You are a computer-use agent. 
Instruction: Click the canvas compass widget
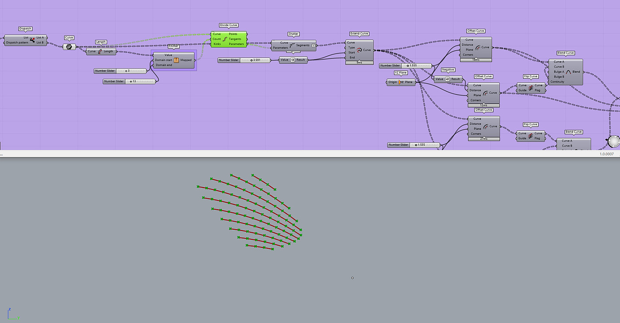tap(614, 142)
